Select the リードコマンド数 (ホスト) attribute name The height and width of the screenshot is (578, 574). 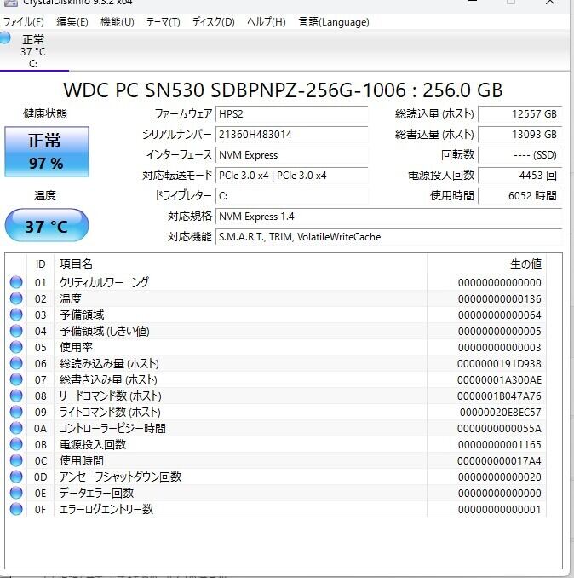click(x=110, y=396)
